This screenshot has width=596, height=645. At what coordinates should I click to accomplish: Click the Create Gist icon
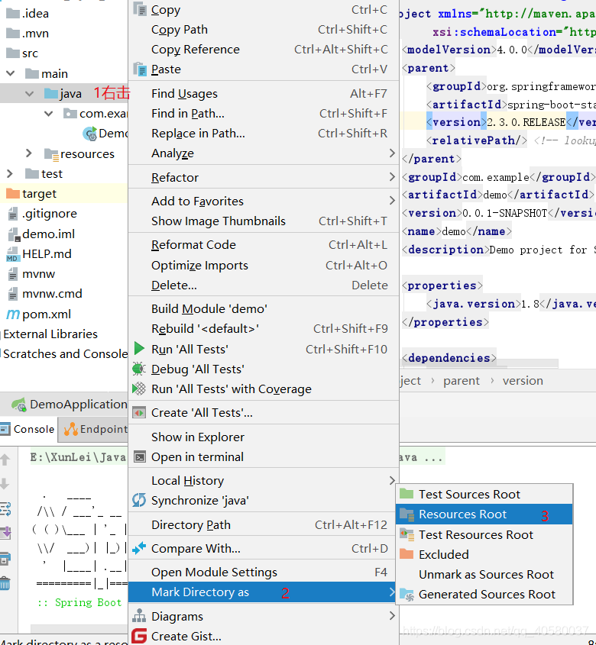[x=139, y=636]
